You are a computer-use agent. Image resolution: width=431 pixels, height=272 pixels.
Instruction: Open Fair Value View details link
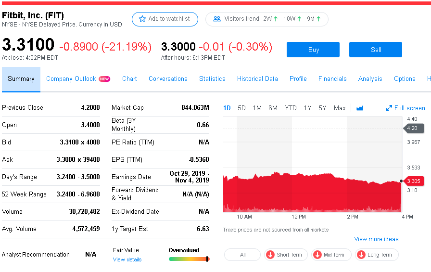pos(127,259)
